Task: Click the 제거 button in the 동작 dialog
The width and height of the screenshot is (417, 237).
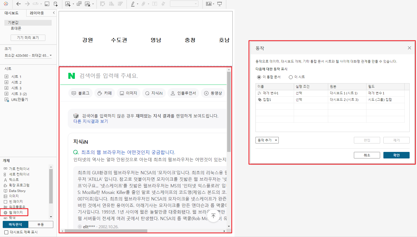Action: (396, 140)
